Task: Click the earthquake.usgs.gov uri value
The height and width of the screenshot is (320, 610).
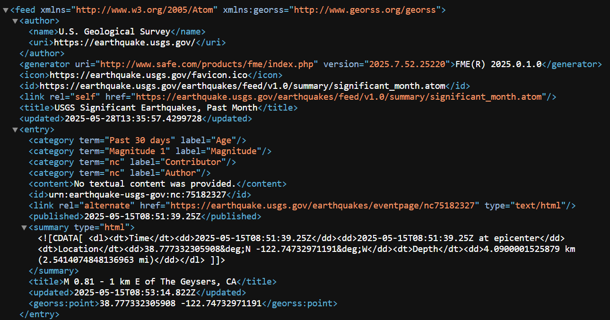Action: click(x=125, y=43)
